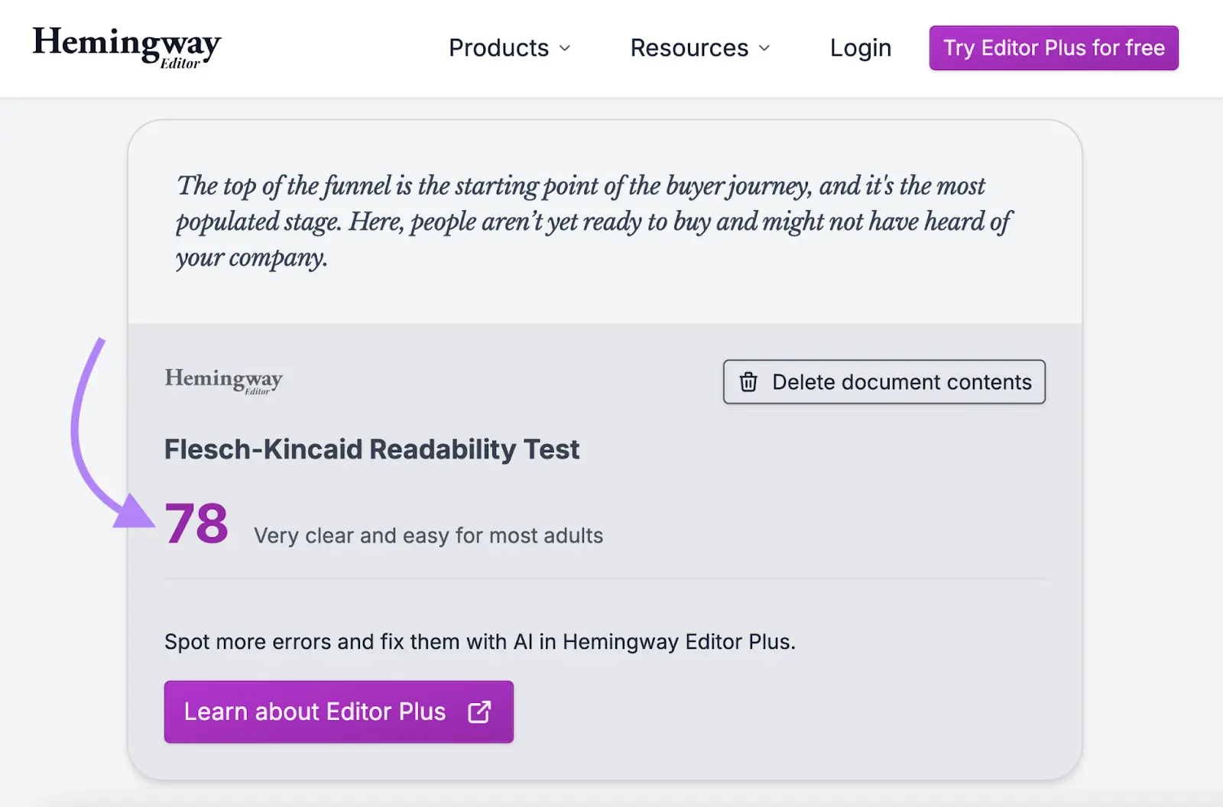The image size is (1223, 807).
Task: Select Products in the navigation bar
Action: [498, 47]
